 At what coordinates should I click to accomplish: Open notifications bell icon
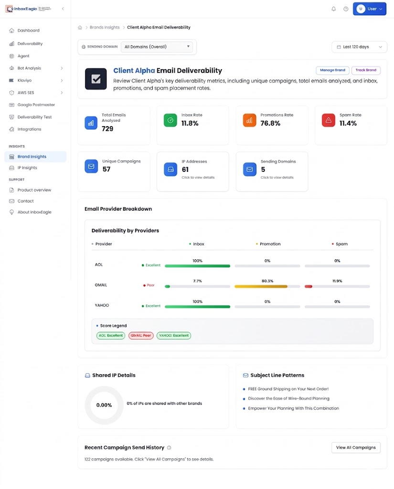(333, 9)
